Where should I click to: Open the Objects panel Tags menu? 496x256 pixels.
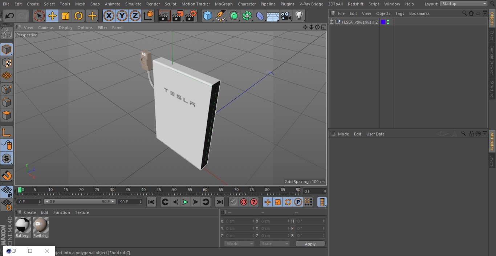[399, 13]
